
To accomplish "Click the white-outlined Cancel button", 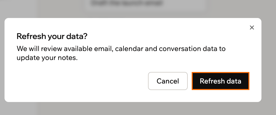I will 168,81.
